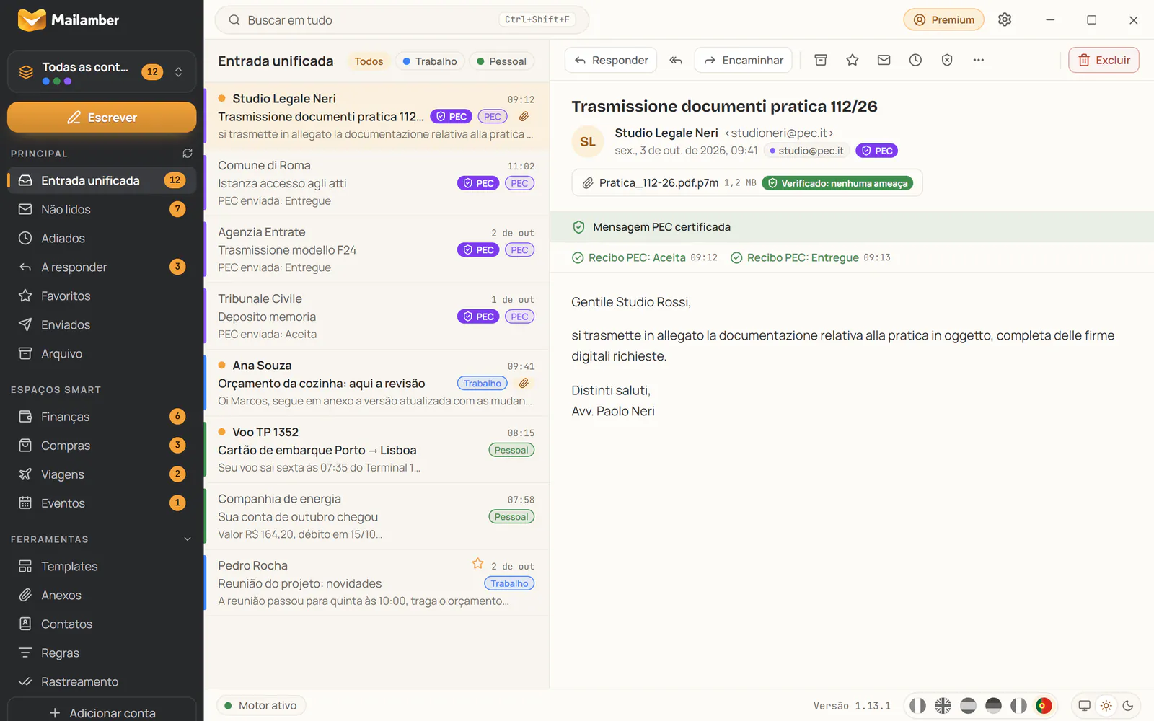Focus the Buscar em tudo search field
The image size is (1154, 721).
pos(402,20)
